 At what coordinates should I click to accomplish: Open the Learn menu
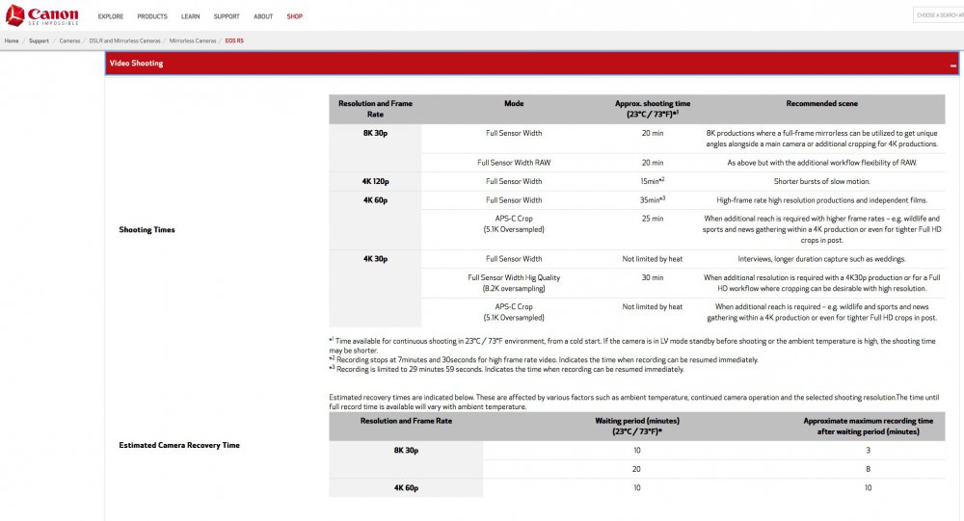[x=190, y=16]
